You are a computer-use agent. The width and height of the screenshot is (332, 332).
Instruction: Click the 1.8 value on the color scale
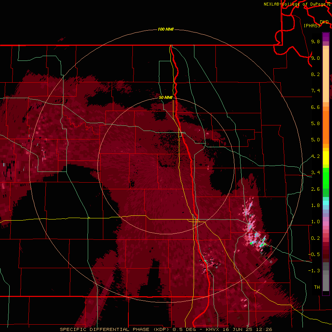(x=315, y=205)
